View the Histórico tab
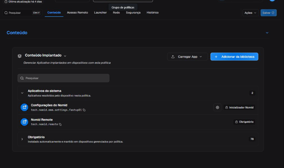Image resolution: width=284 pixels, height=168 pixels. (x=152, y=12)
